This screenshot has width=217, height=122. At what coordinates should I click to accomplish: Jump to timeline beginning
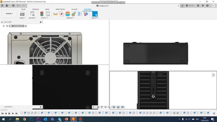2,114
